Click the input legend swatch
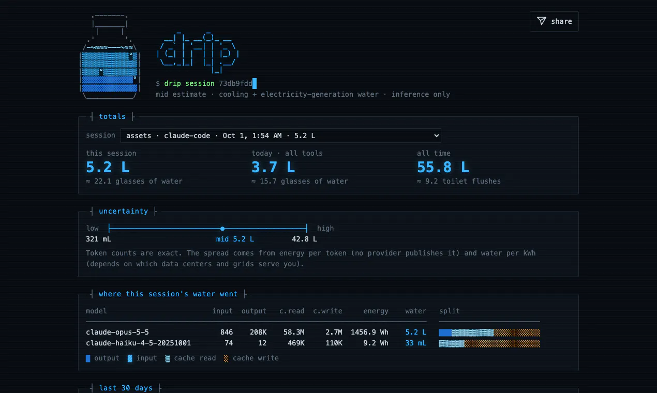 (x=130, y=358)
